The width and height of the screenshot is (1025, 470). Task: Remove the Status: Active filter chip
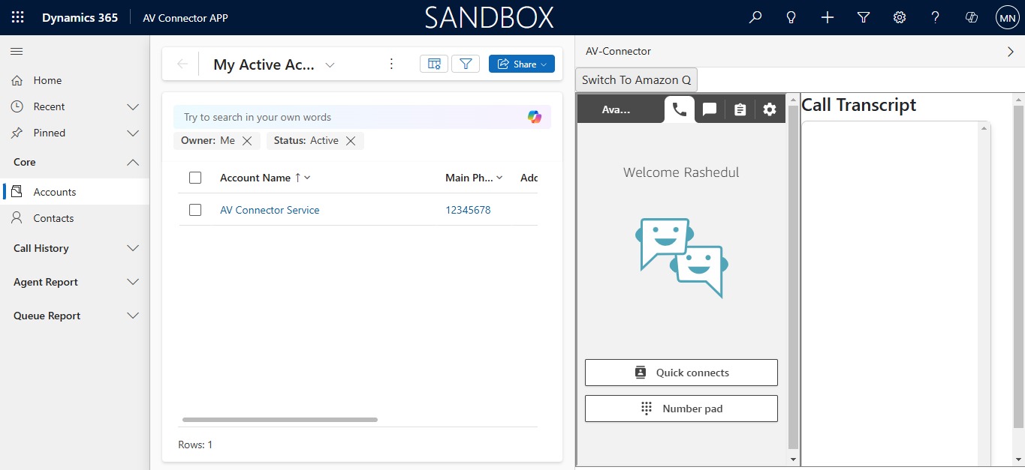pyautogui.click(x=351, y=141)
